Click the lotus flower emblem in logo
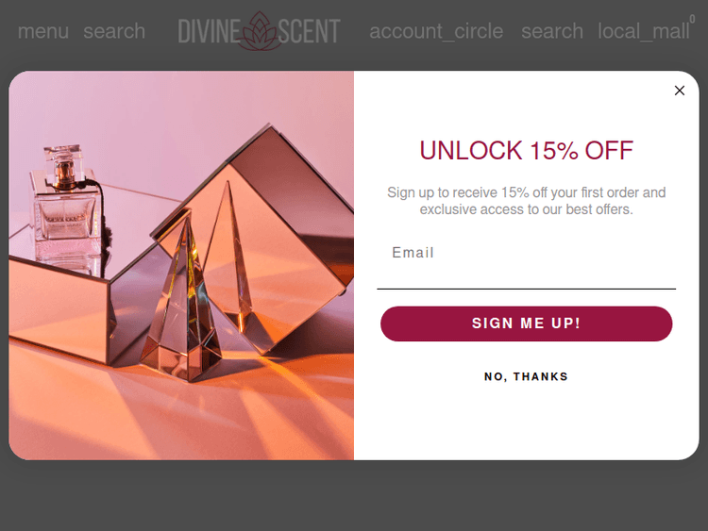The image size is (708, 531). pyautogui.click(x=260, y=31)
